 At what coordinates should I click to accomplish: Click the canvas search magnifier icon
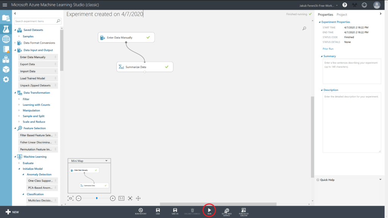pyautogui.click(x=304, y=28)
